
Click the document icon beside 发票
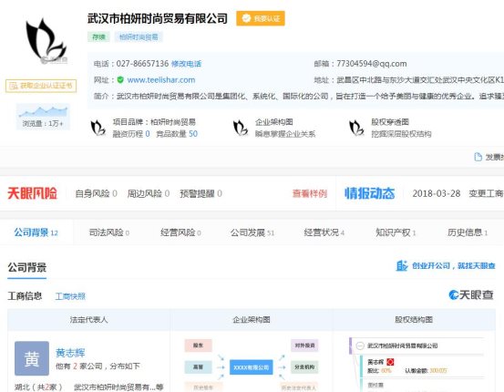pos(478,157)
